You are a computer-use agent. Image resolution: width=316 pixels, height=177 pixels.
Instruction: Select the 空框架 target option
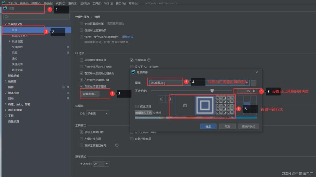[157, 113]
